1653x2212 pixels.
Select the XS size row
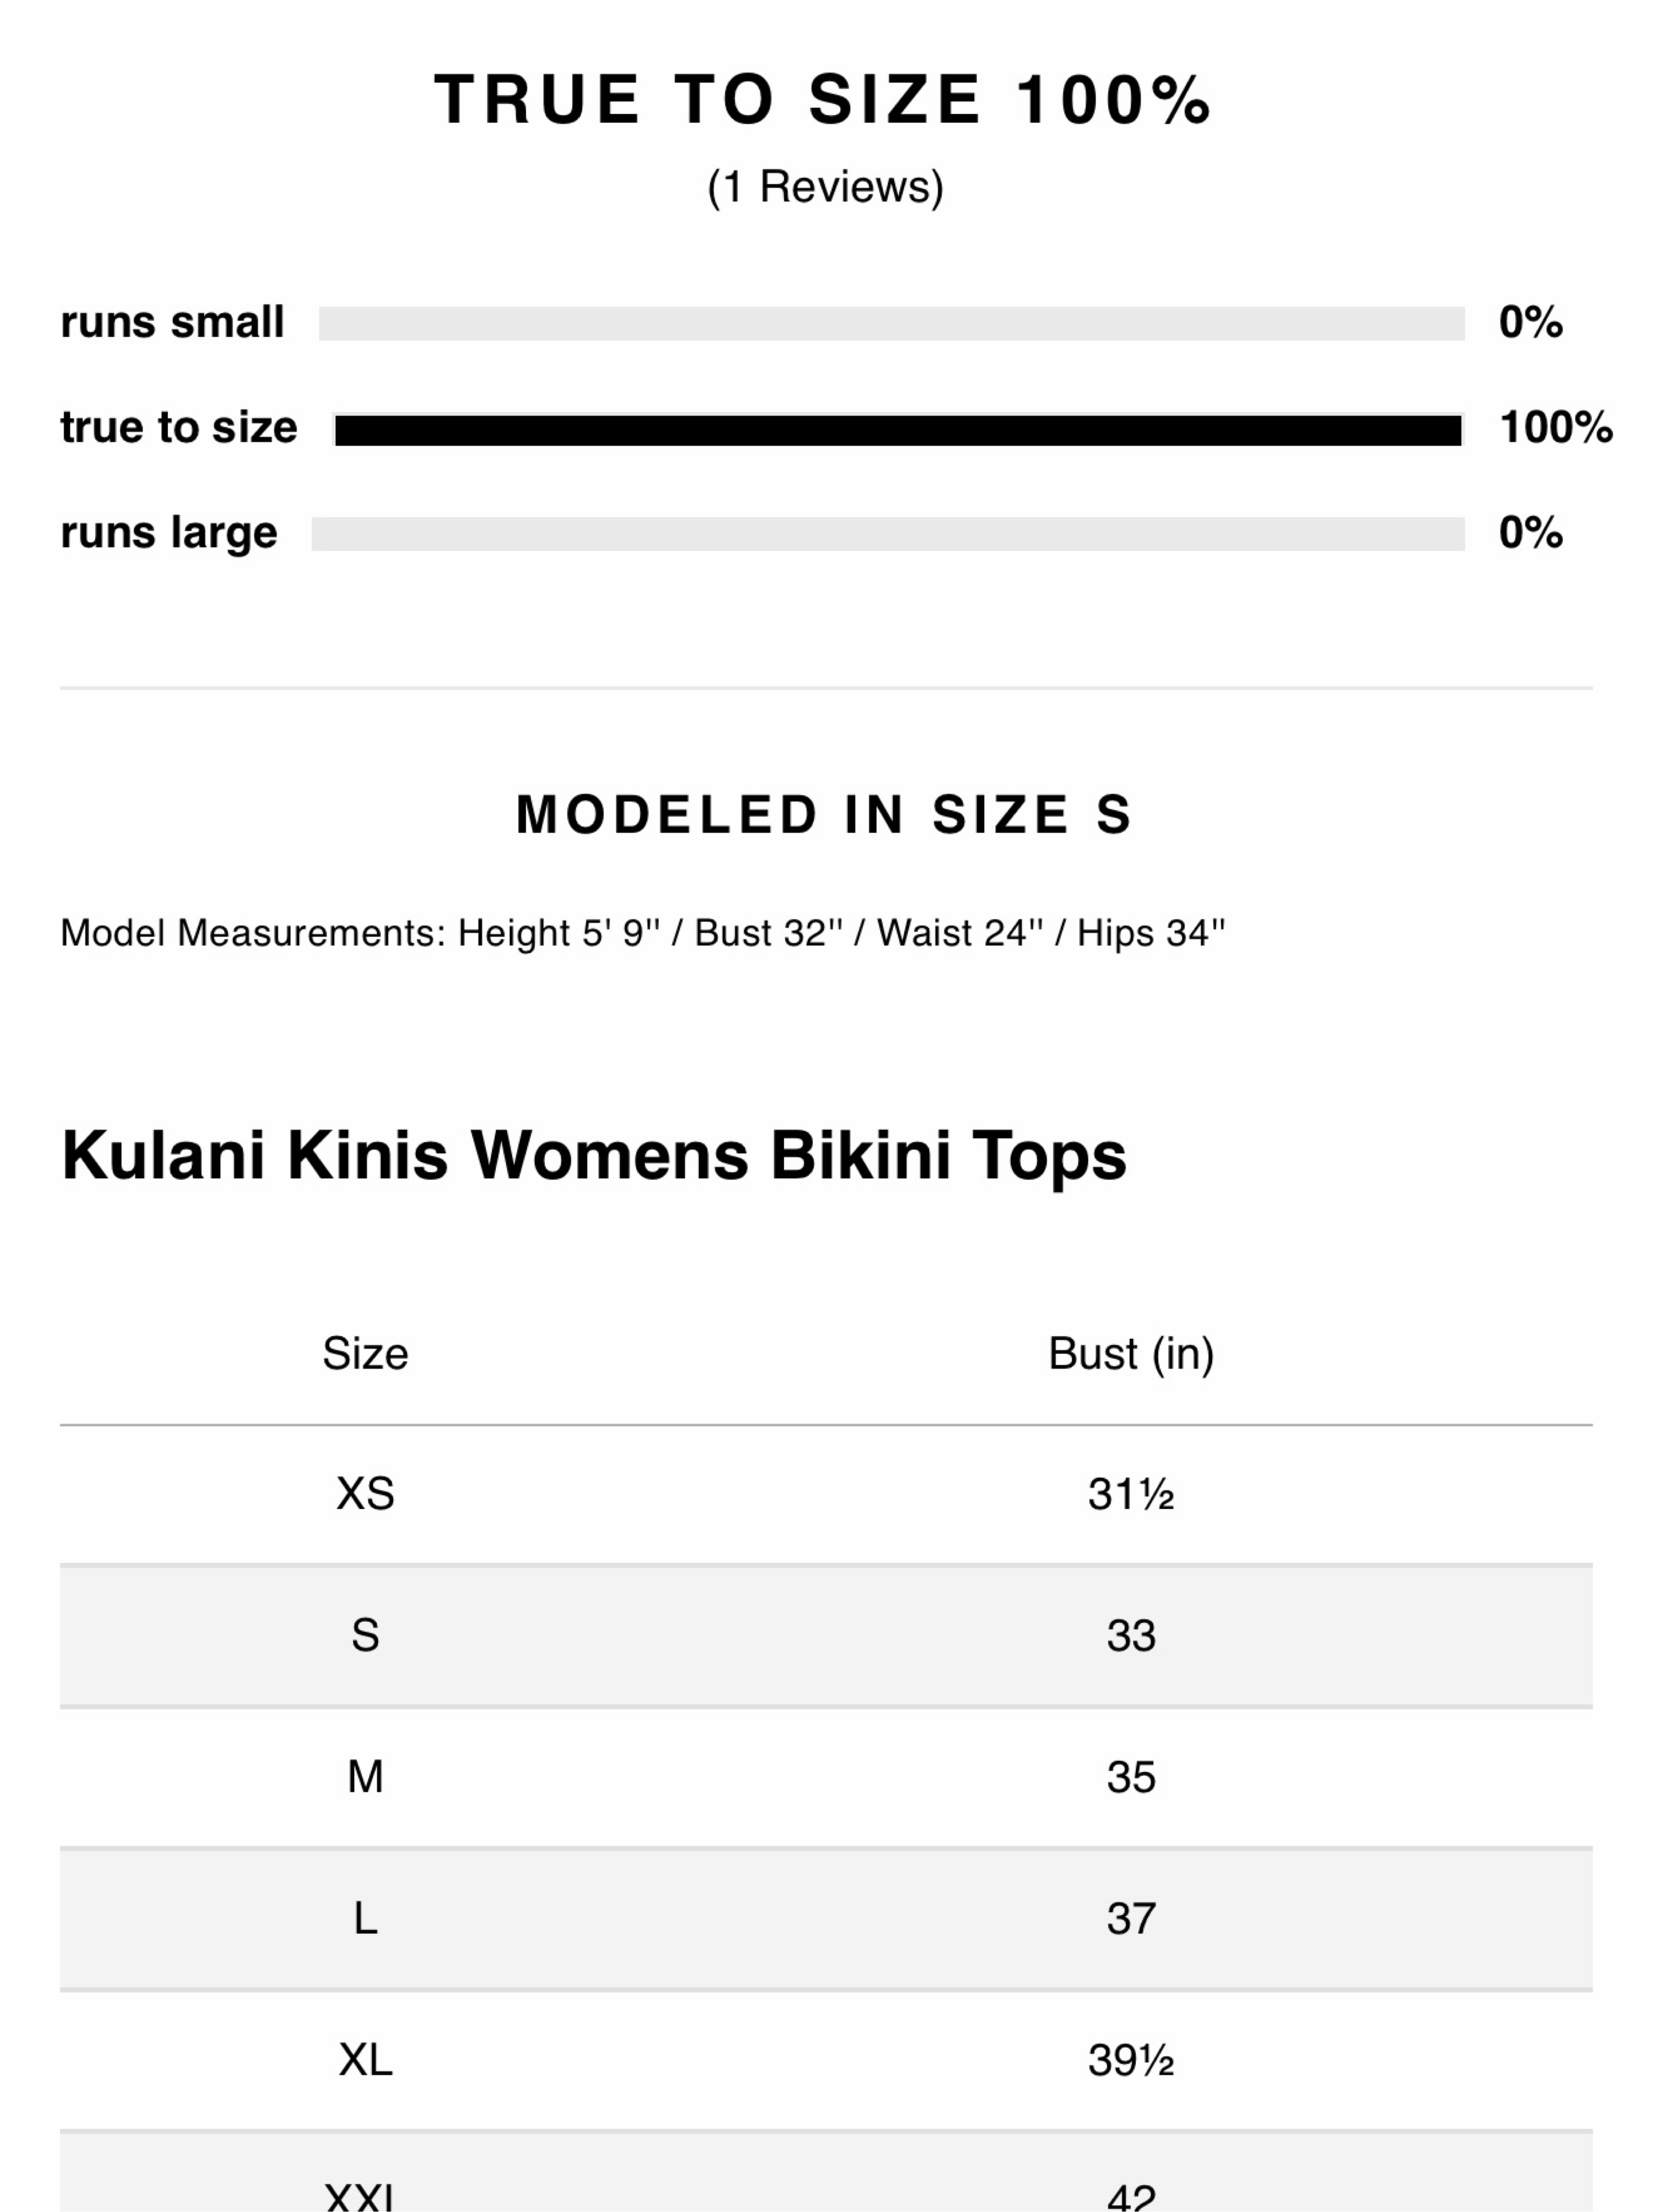(x=826, y=1494)
